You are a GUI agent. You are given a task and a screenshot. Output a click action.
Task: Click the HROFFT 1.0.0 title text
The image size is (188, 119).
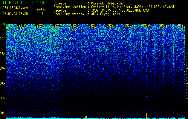click(x=23, y=2)
